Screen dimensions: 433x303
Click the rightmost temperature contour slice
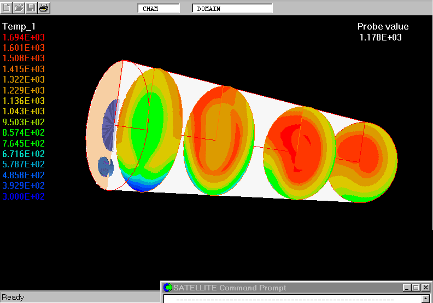tap(365, 162)
